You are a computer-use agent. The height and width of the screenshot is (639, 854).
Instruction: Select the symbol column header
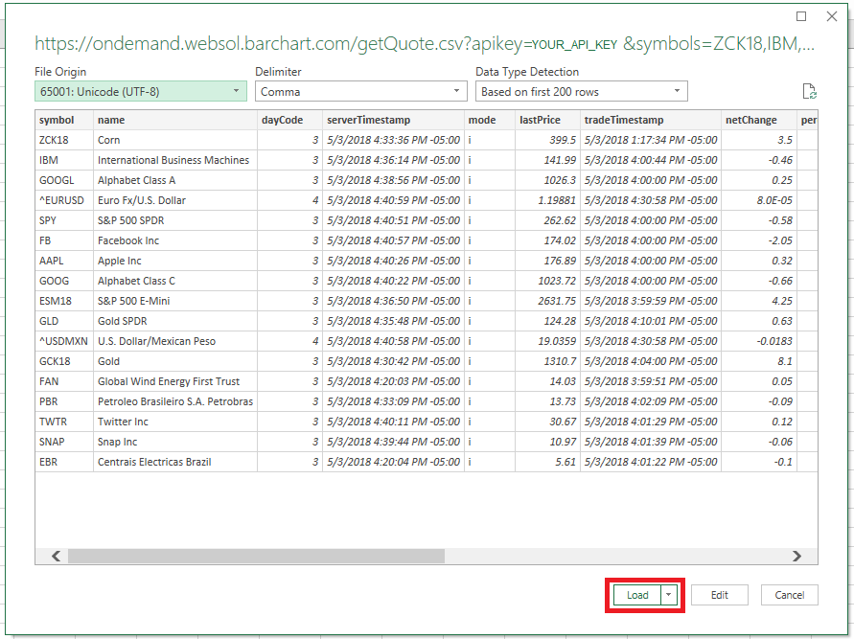coord(64,120)
